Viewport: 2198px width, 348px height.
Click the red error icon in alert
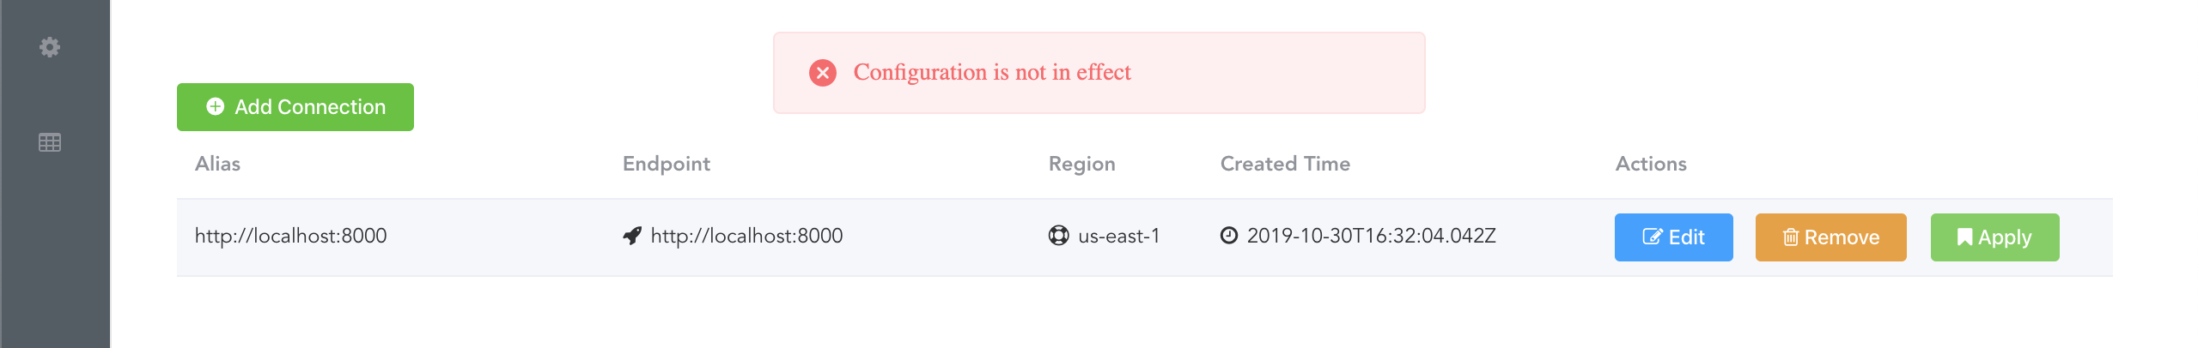tap(823, 73)
